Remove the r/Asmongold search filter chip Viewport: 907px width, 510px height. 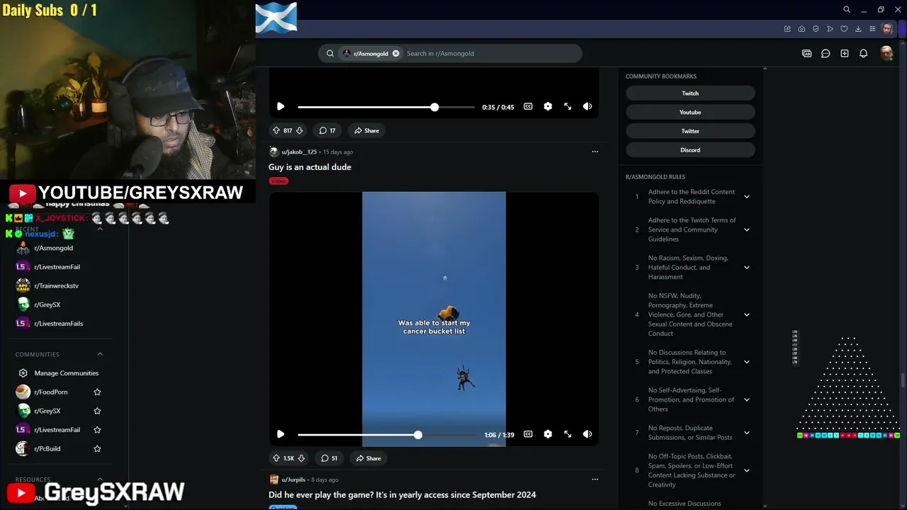coord(395,53)
